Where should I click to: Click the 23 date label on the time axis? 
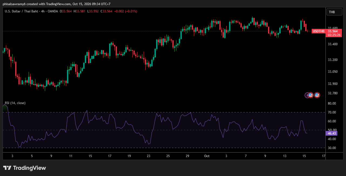click(149, 156)
